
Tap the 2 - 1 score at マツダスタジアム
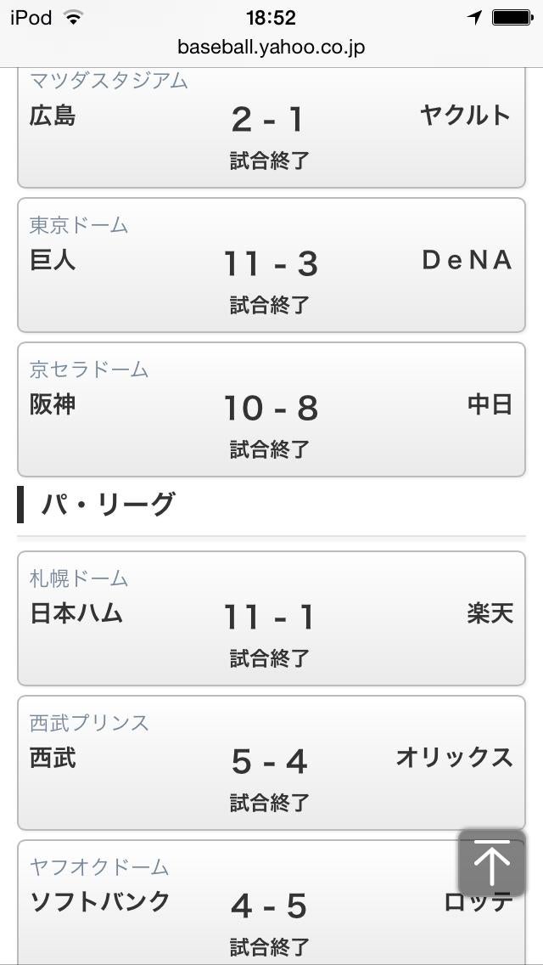pos(268,120)
